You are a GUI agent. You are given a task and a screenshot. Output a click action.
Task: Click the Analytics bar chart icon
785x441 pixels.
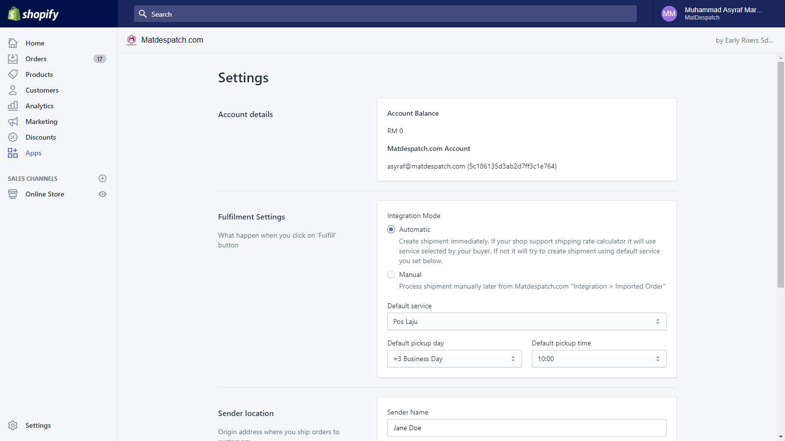tap(13, 106)
